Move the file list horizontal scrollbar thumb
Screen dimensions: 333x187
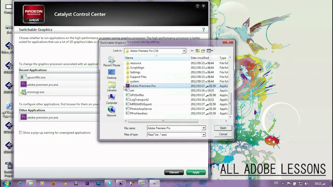[x=163, y=121]
